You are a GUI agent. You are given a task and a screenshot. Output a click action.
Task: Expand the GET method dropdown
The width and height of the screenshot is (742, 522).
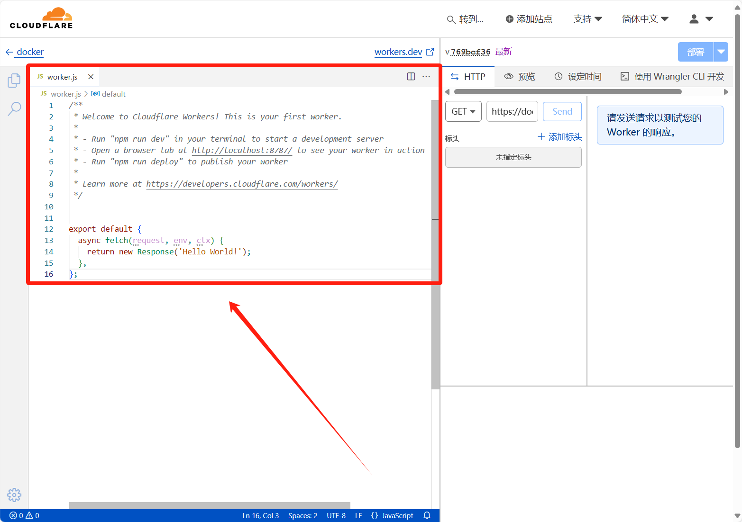pos(463,111)
